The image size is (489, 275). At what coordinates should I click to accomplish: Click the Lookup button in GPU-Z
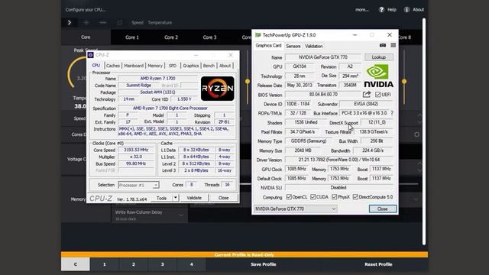[x=379, y=57]
